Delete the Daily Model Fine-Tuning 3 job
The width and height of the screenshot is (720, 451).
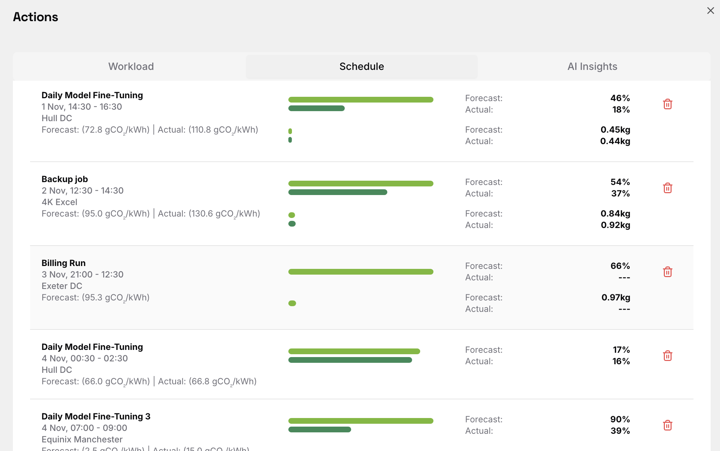(x=668, y=425)
